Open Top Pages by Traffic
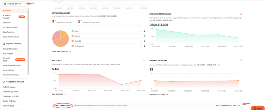Viewport: 266px width, 110px height. pos(11,96)
